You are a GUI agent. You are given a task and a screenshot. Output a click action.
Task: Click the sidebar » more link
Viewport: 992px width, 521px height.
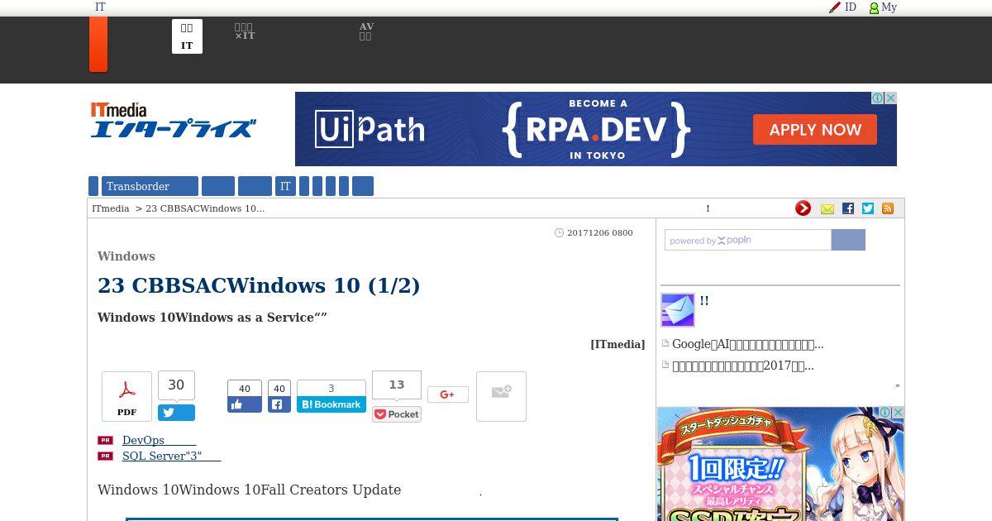point(897,385)
